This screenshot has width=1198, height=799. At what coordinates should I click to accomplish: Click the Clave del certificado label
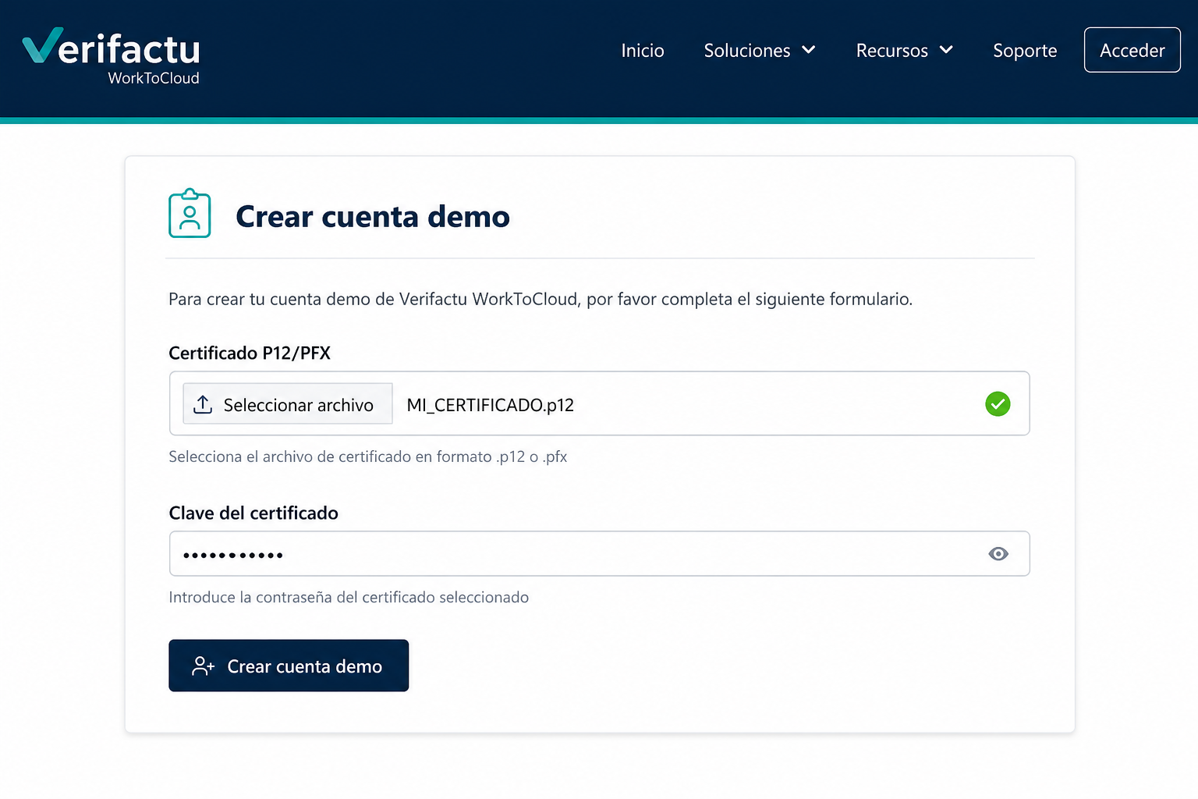pyautogui.click(x=253, y=513)
